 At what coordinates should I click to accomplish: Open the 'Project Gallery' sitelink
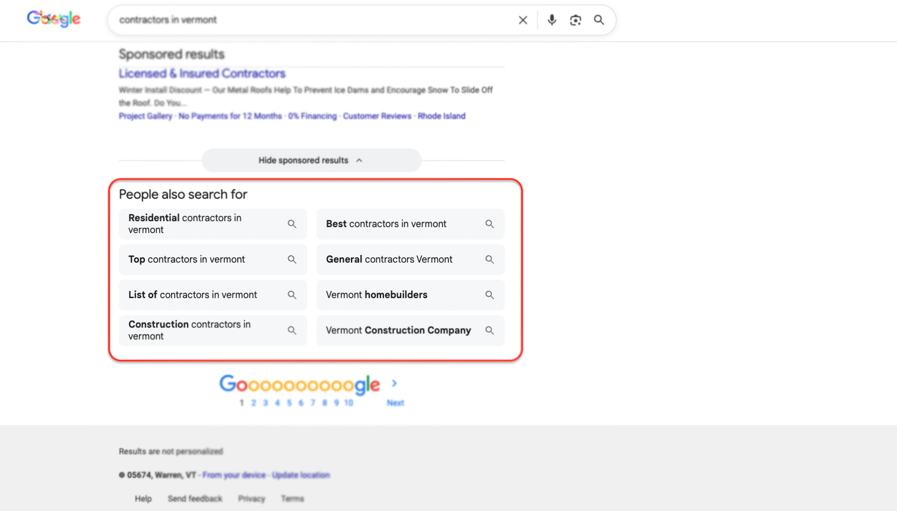coord(145,116)
